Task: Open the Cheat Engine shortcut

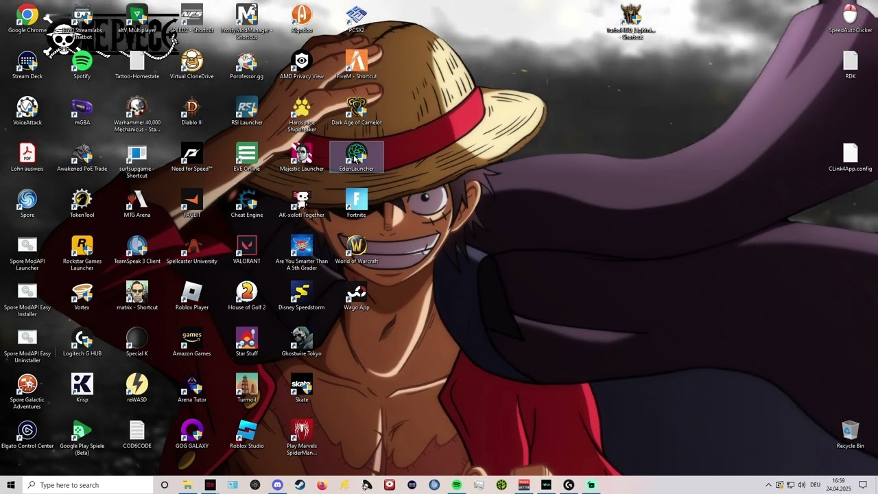Action: (247, 202)
